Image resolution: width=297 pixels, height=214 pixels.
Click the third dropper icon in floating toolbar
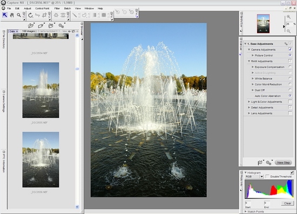(x=131, y=12)
